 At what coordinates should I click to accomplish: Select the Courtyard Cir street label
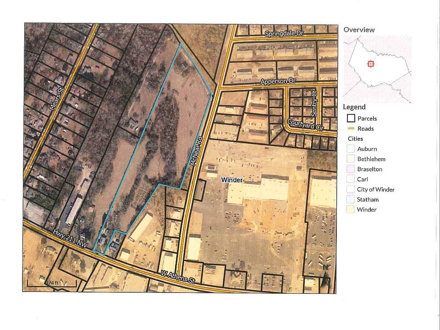tap(305, 125)
